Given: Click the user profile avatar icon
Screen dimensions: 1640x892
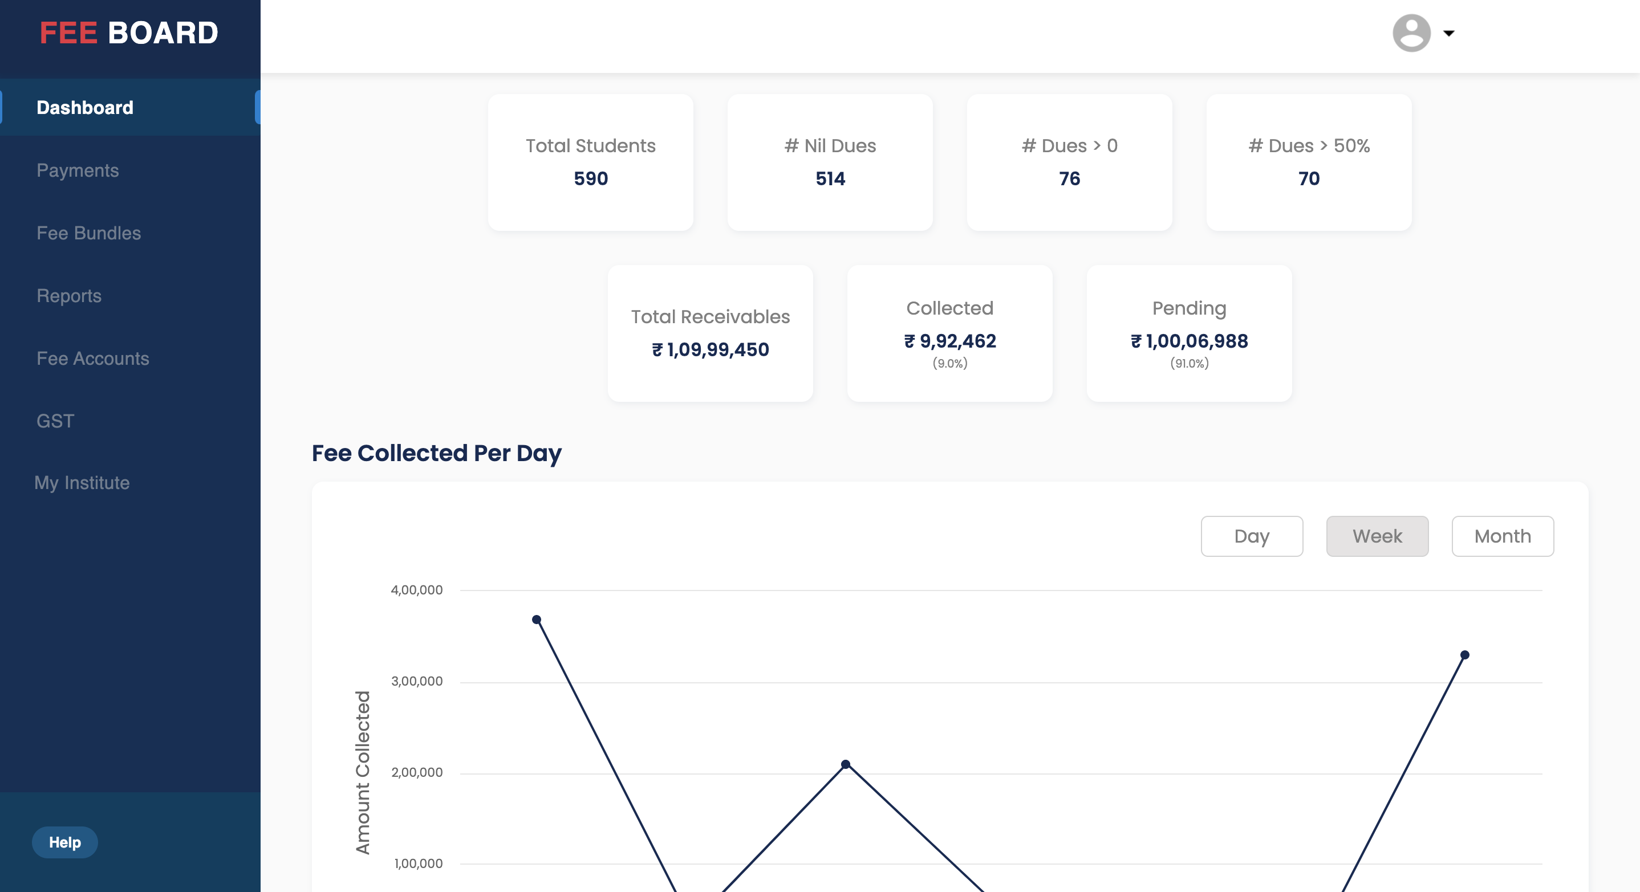Looking at the screenshot, I should coord(1411,33).
